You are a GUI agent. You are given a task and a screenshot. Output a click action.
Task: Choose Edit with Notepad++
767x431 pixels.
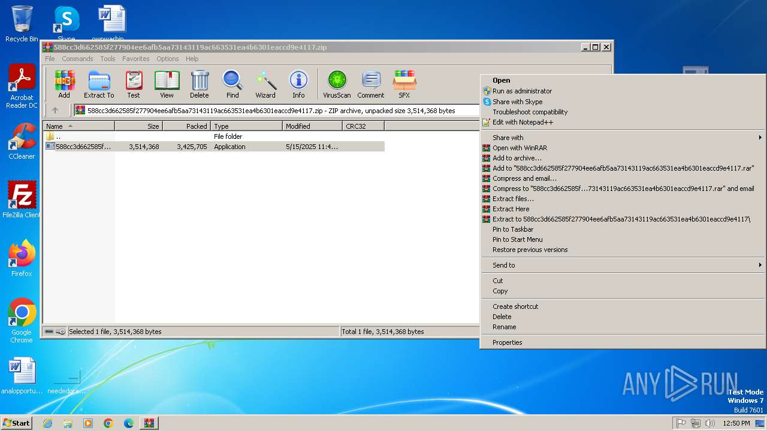point(623,122)
